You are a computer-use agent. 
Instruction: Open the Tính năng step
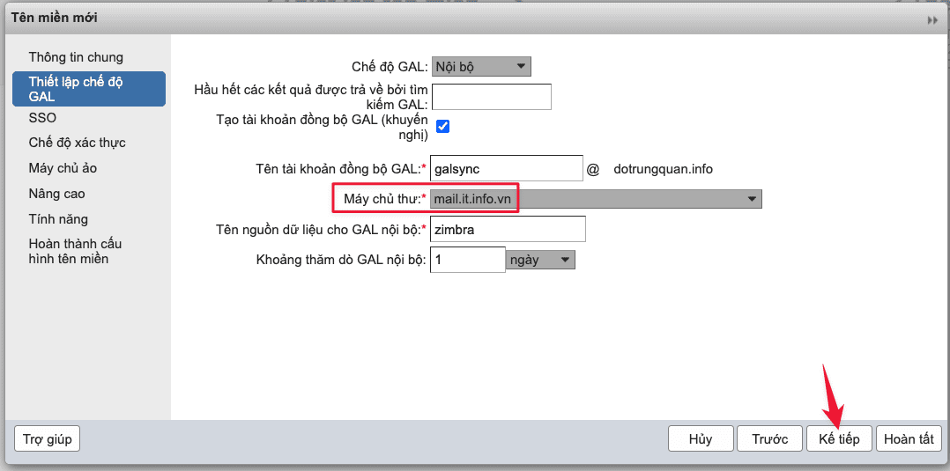click(58, 219)
